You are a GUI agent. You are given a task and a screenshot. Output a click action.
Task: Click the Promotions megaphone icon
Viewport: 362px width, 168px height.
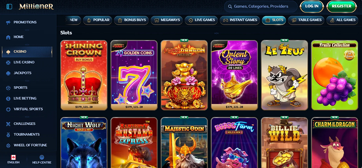(8, 22)
